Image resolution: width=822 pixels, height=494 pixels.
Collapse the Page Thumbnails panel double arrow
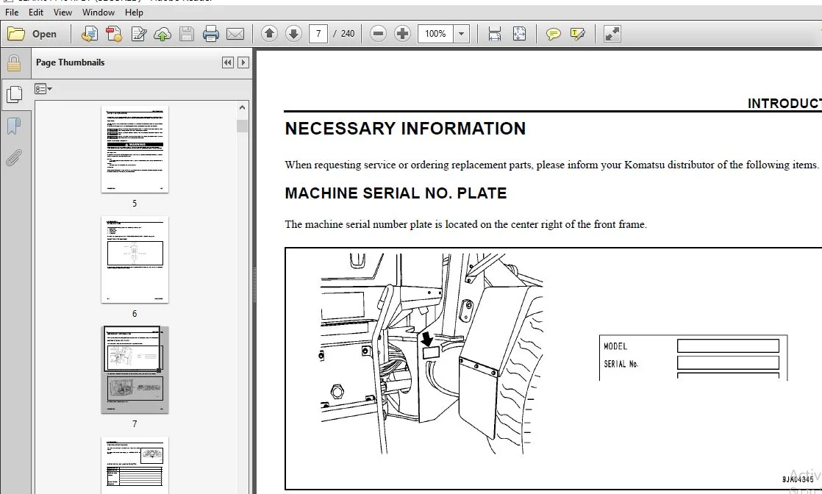(x=227, y=62)
